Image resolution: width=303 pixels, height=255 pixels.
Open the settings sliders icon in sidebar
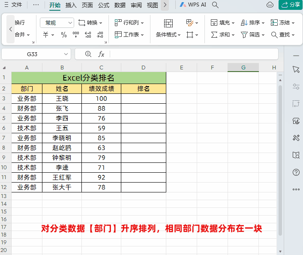coord(296,87)
